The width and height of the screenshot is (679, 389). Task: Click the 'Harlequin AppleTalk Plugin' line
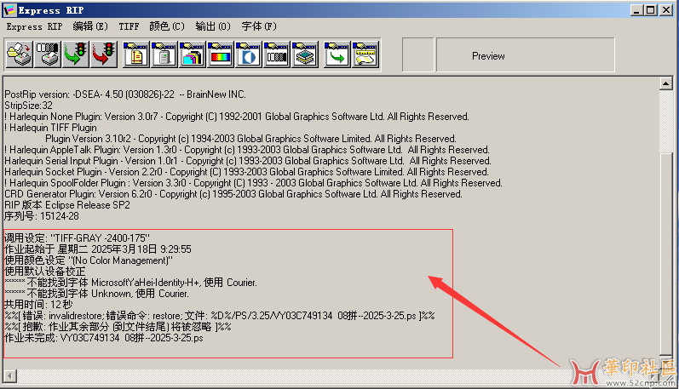pyautogui.click(x=247, y=150)
